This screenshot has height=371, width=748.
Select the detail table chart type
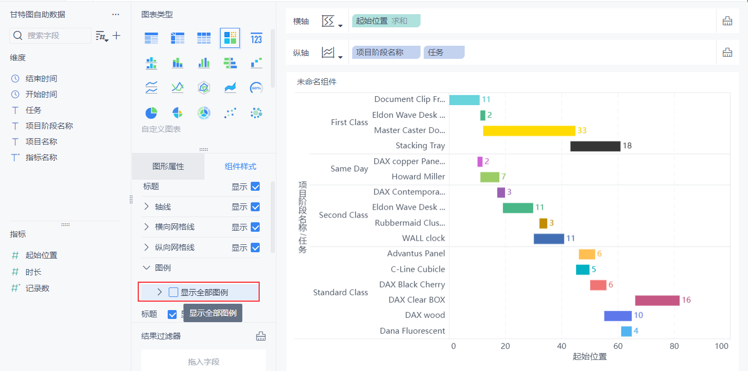[x=204, y=38]
